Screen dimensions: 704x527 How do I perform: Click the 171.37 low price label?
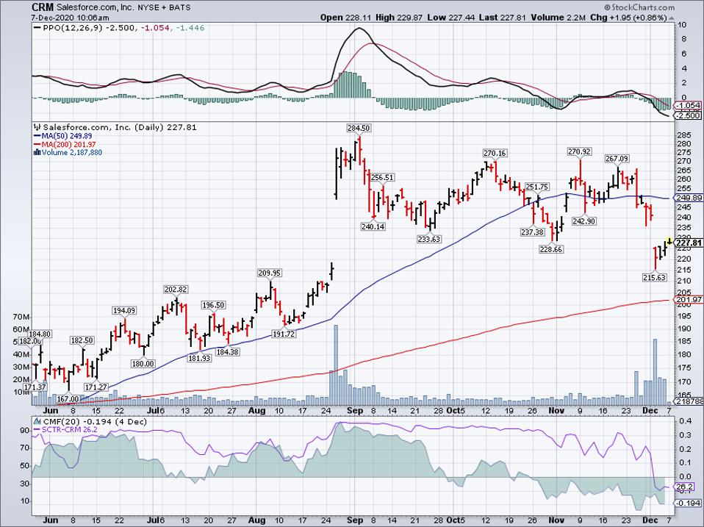tap(35, 387)
